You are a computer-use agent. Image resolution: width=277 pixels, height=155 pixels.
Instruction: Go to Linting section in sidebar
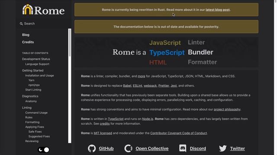tap(27, 108)
